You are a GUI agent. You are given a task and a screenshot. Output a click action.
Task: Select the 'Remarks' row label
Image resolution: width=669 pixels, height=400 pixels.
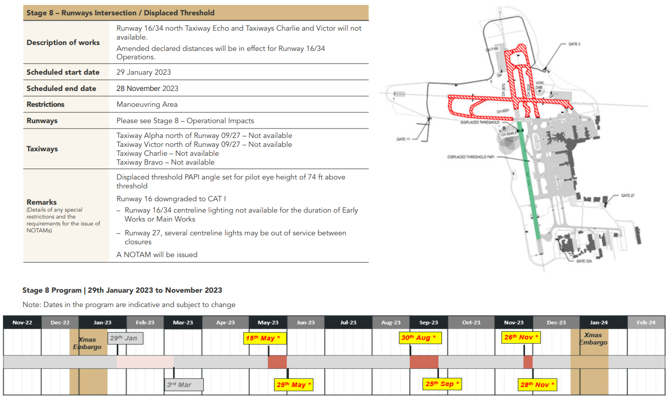tap(42, 202)
